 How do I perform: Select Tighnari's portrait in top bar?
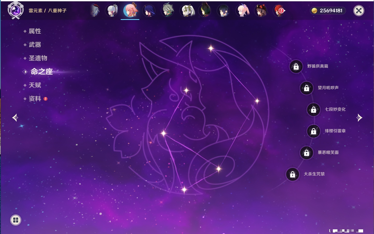point(205,11)
